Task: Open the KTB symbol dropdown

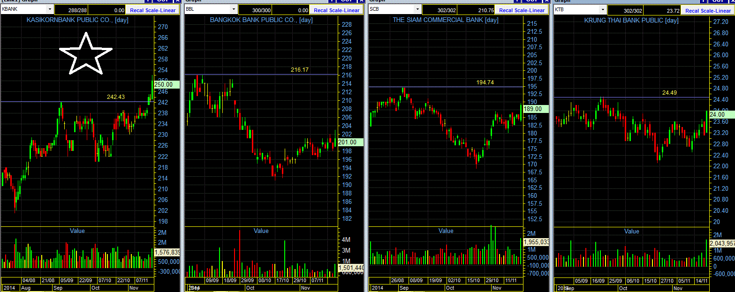Action: [x=603, y=9]
